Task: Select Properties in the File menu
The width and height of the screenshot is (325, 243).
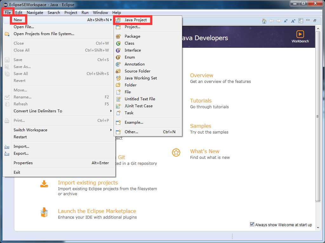Action: click(x=59, y=163)
